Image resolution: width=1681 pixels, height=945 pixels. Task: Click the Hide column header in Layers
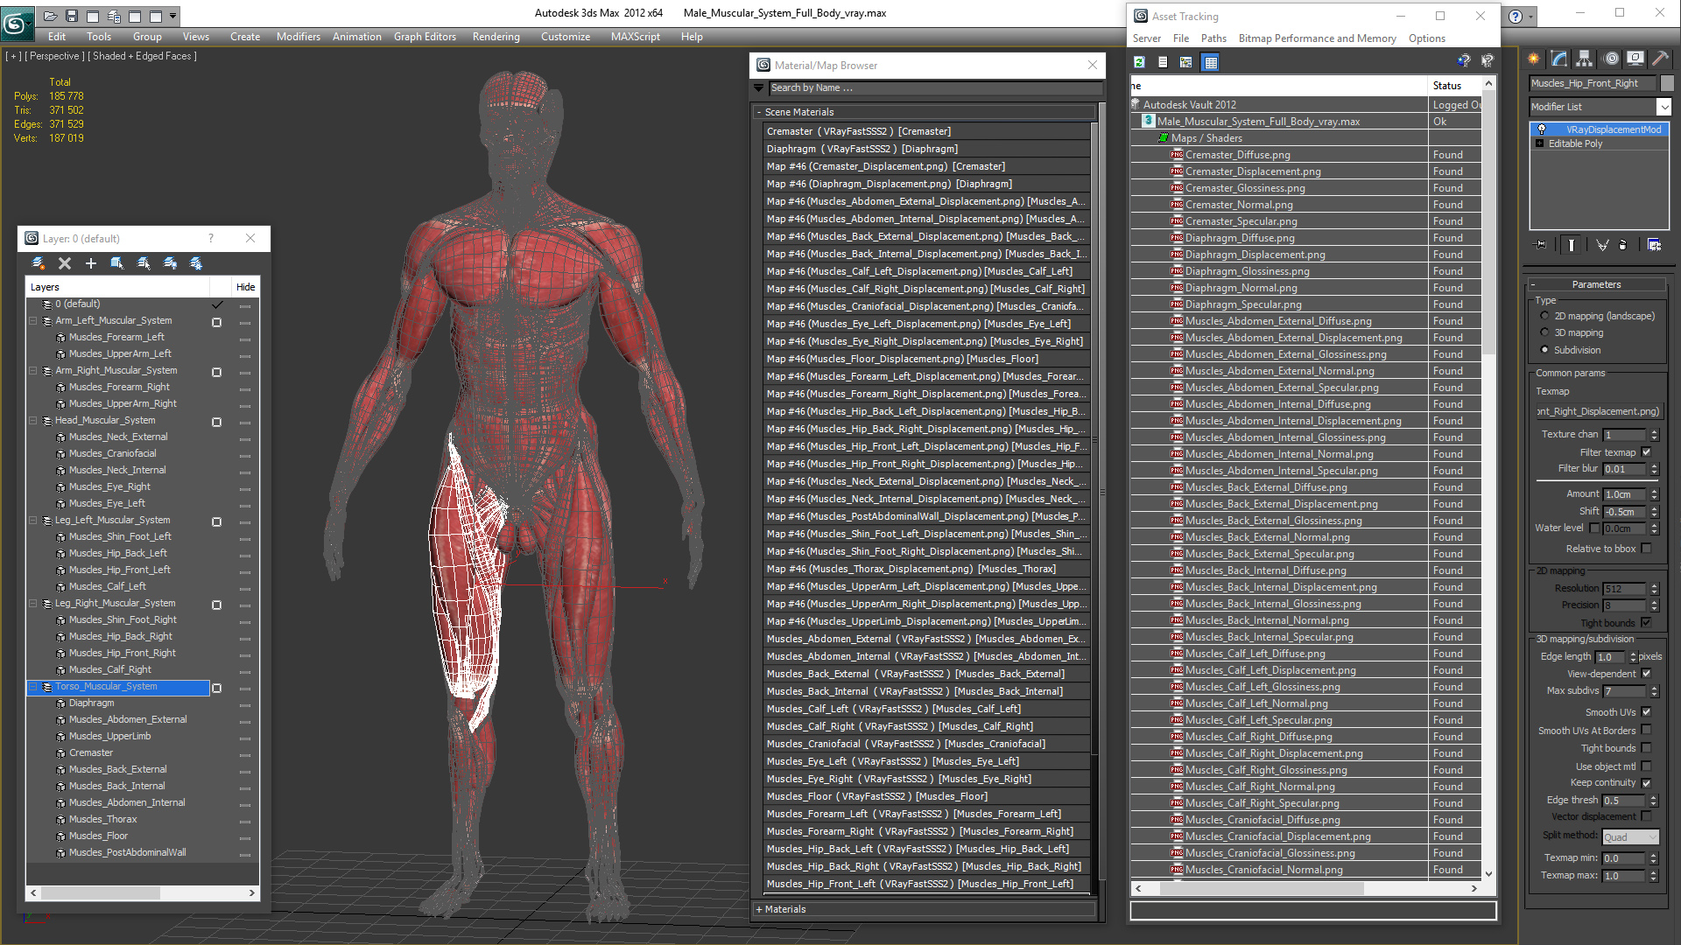click(245, 287)
